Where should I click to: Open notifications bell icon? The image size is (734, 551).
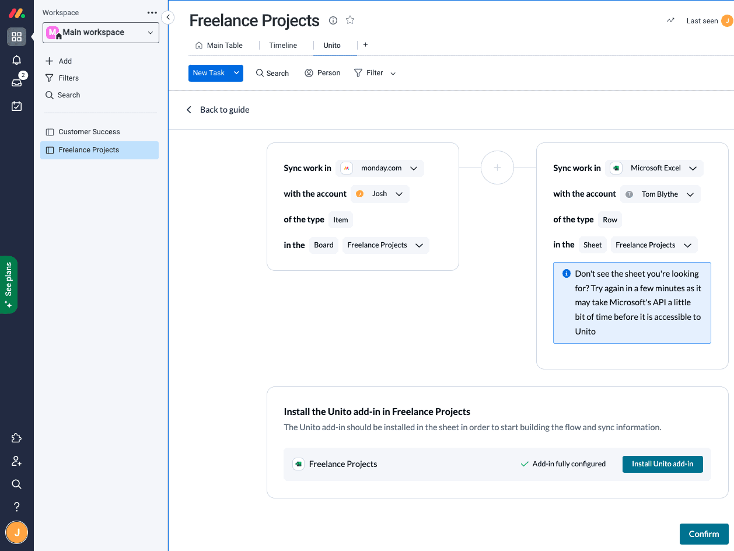point(16,60)
